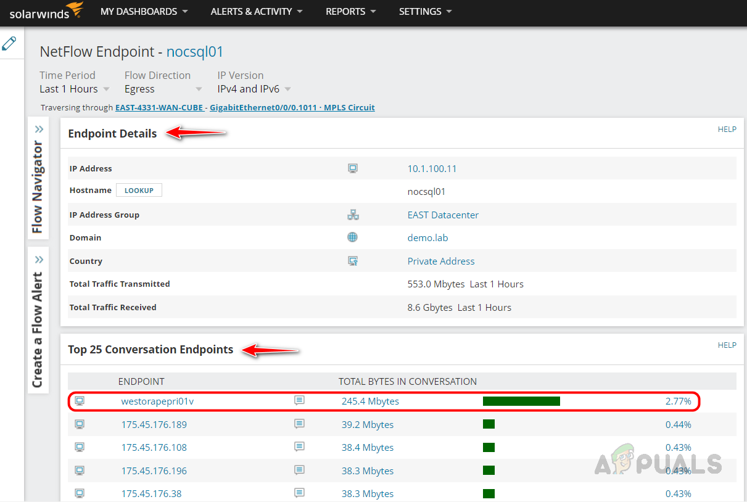Open the GigabitEthernet0/0/0.1011 MPLS Circuit link
The width and height of the screenshot is (747, 502).
292,107
